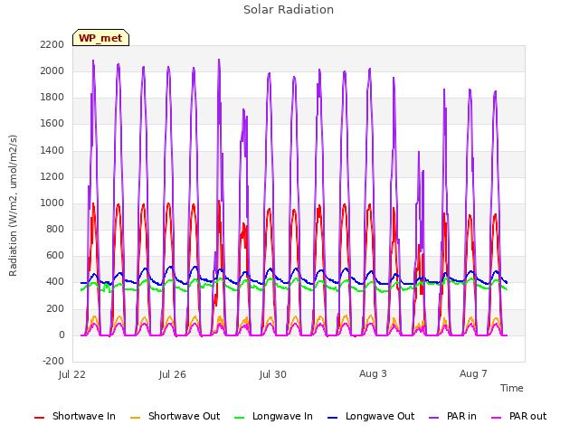The height and width of the screenshot is (434, 579).
Task: Click the 800 y-axis tick label
Action: [55, 229]
